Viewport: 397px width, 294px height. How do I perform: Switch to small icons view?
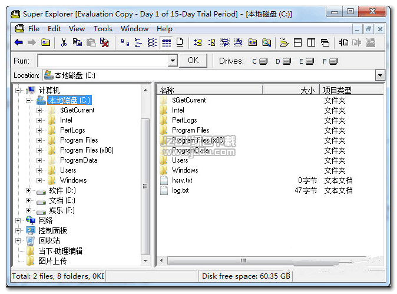click(138, 42)
